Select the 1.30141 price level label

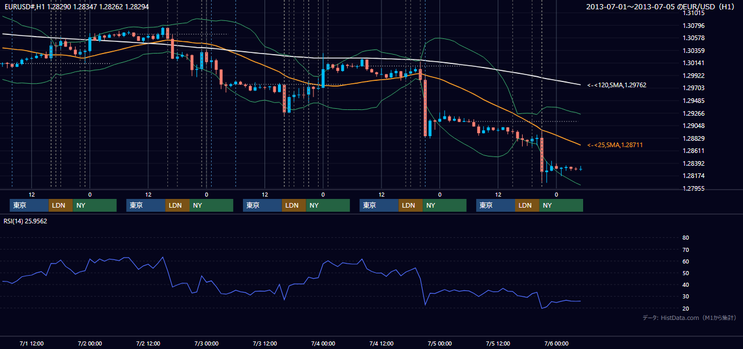(x=694, y=63)
